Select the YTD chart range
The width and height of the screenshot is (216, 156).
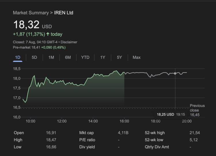[x=85, y=57]
